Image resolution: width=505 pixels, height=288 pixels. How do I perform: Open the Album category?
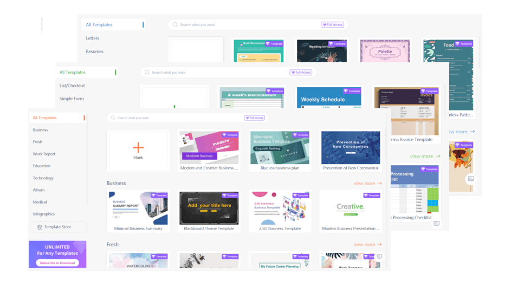pyautogui.click(x=38, y=190)
